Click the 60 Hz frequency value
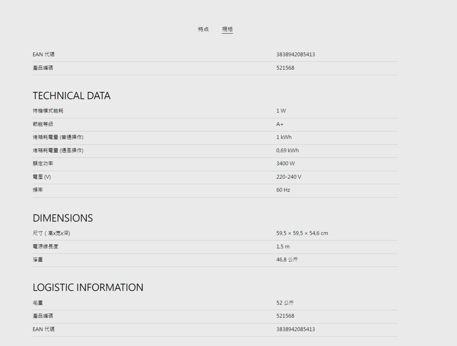The width and height of the screenshot is (457, 346). tap(283, 190)
